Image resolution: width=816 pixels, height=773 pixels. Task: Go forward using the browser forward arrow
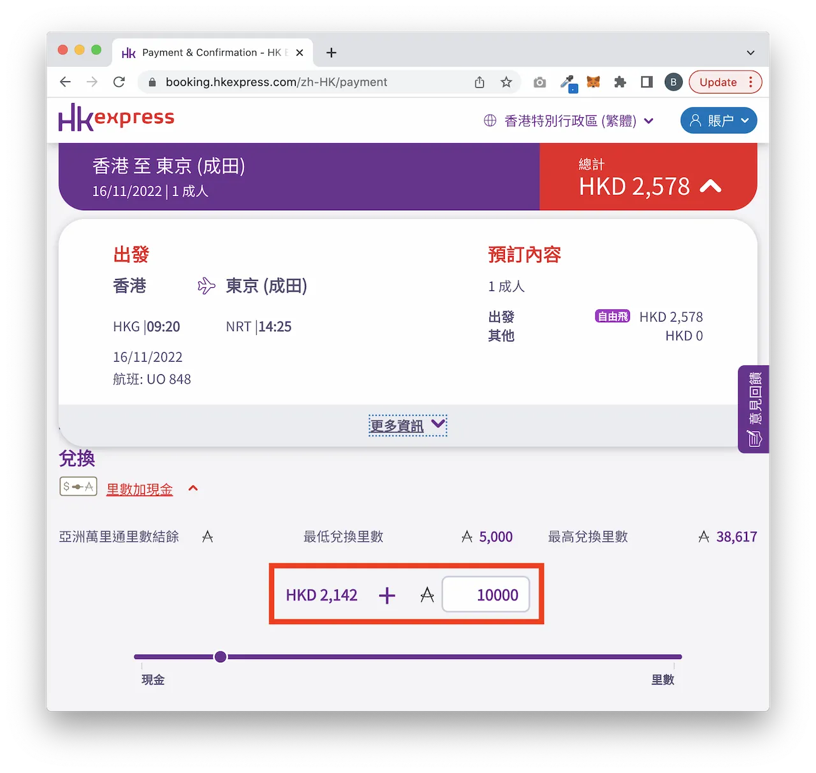pos(92,82)
